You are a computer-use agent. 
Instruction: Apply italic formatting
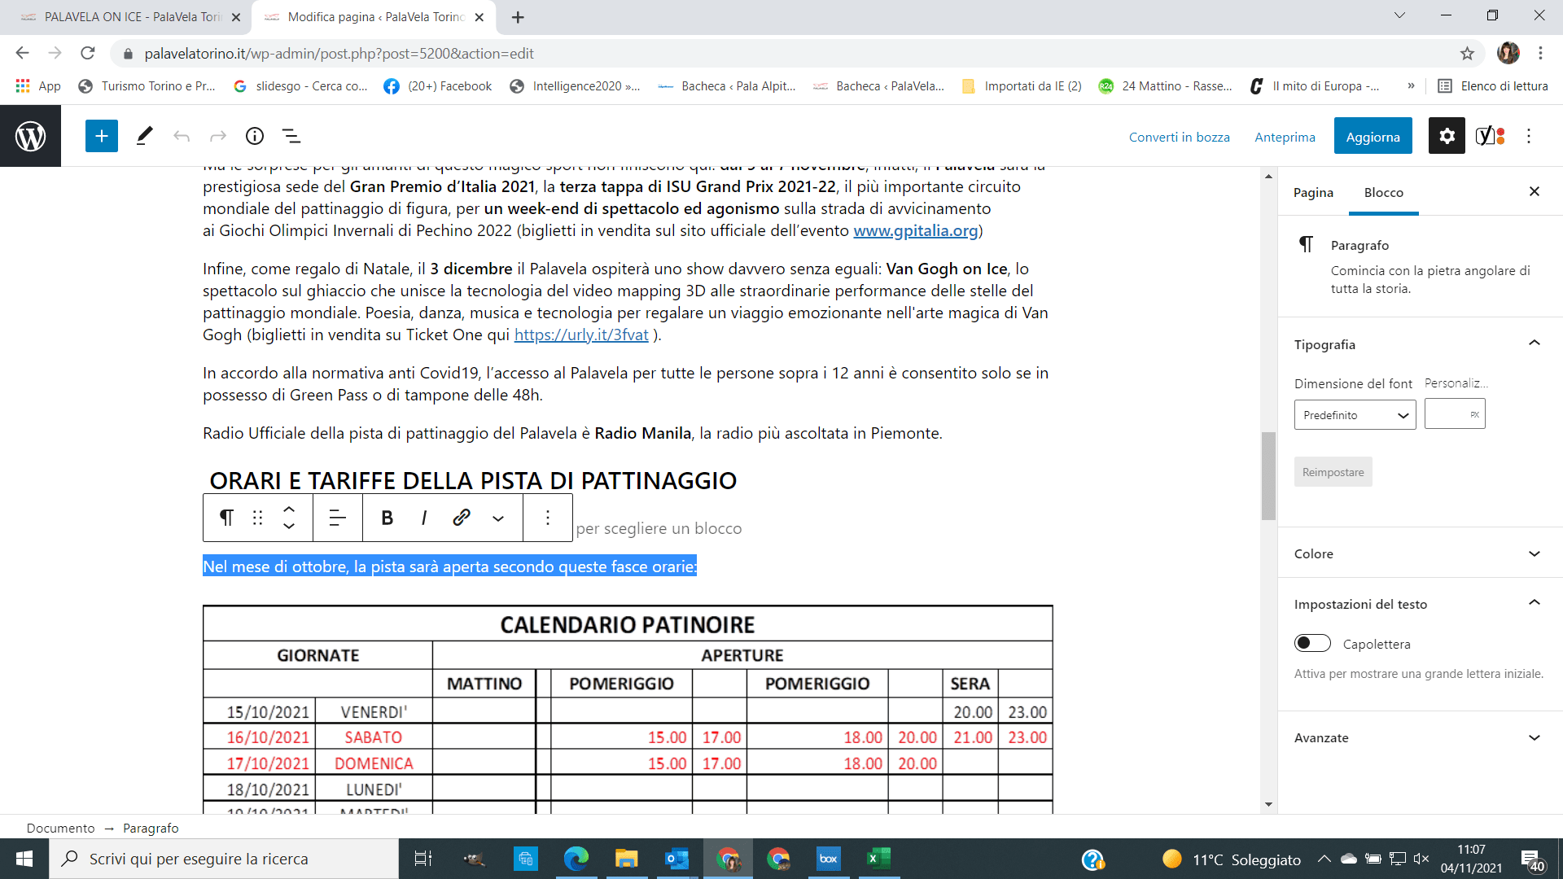click(424, 518)
